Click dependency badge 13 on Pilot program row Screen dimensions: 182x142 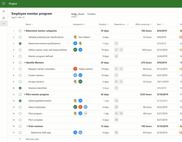point(121,113)
